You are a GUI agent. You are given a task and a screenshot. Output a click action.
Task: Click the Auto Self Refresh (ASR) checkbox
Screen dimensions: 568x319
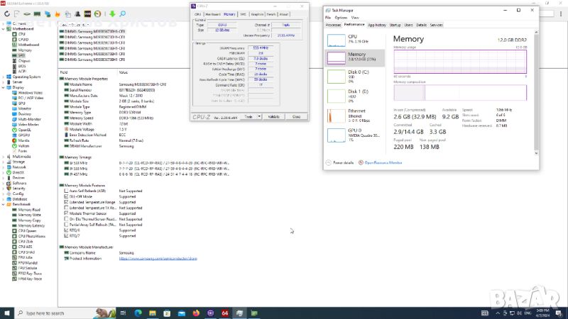click(66, 191)
